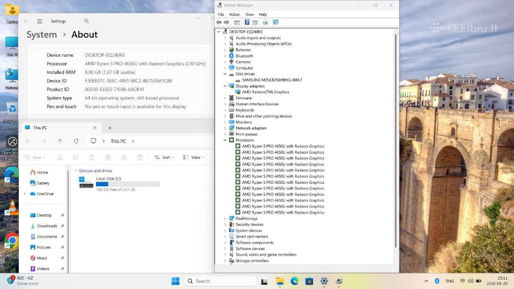This screenshot has width=514, height=289.
Task: Click the Local Disk (C:) usage bar
Action: [x=127, y=184]
